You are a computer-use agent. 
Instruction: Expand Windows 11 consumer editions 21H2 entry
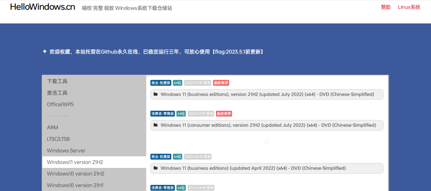coord(267,125)
